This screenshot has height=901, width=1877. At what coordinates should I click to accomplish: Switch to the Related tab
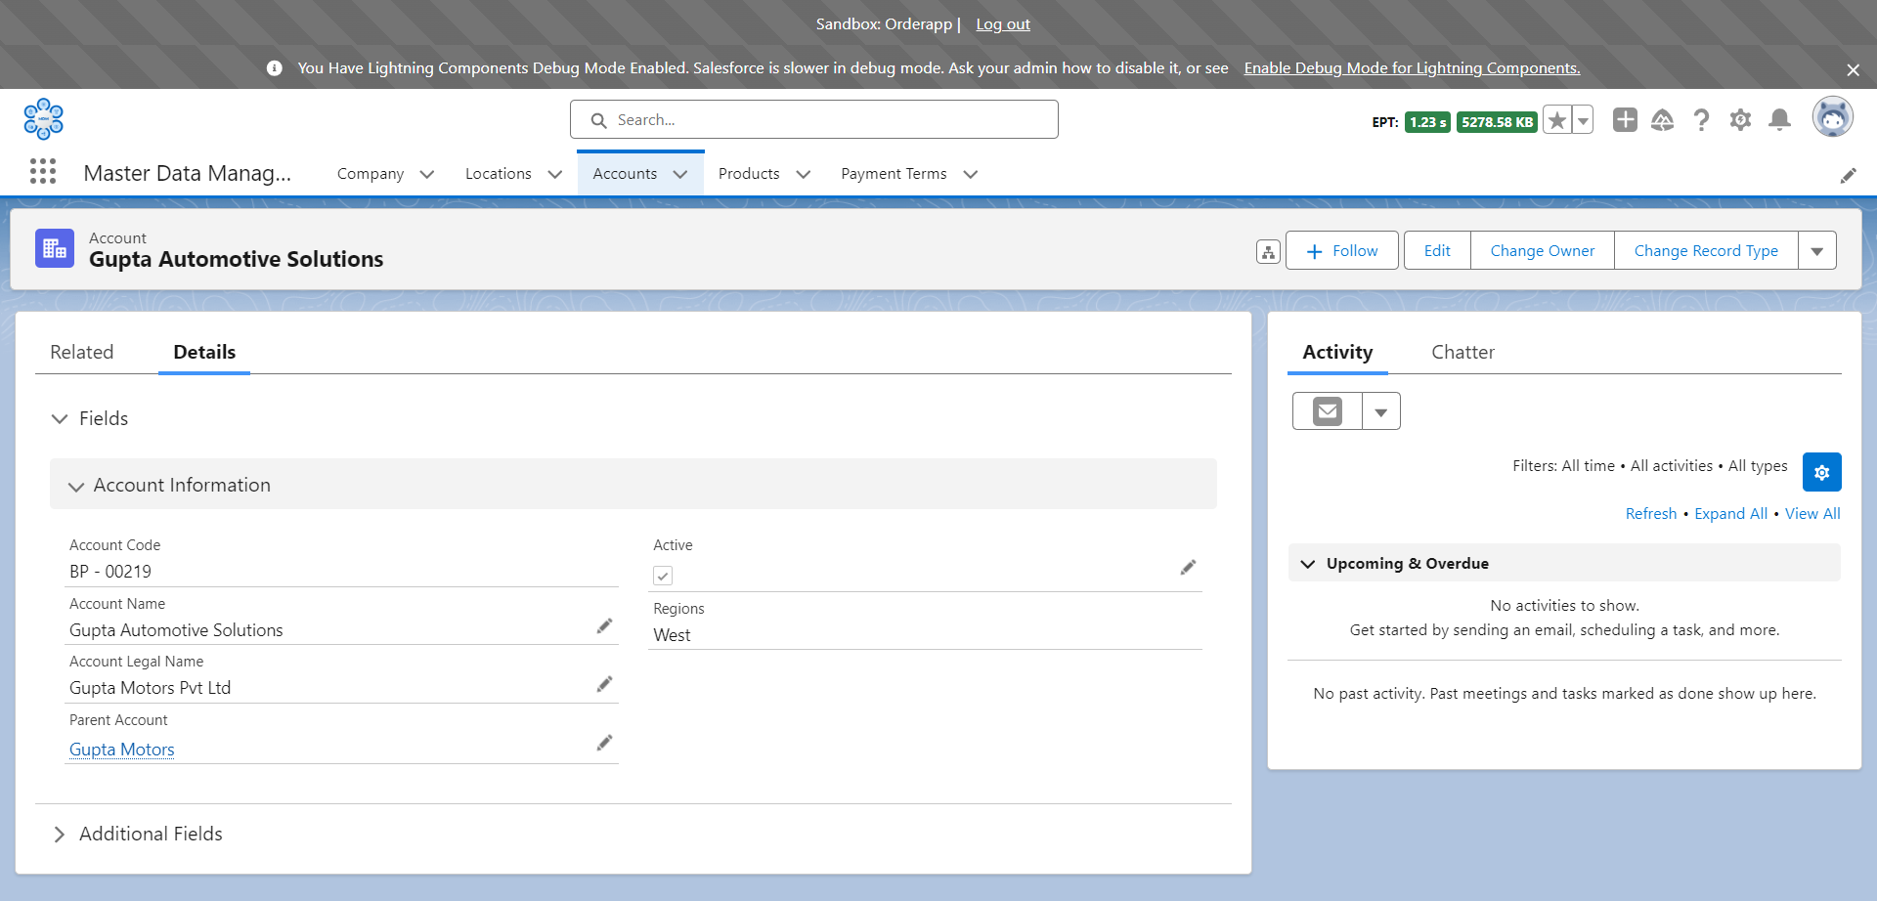point(82,352)
